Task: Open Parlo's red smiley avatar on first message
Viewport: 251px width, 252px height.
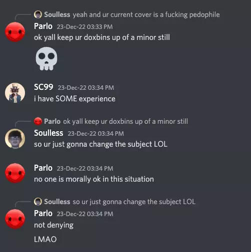Action: tap(15, 32)
